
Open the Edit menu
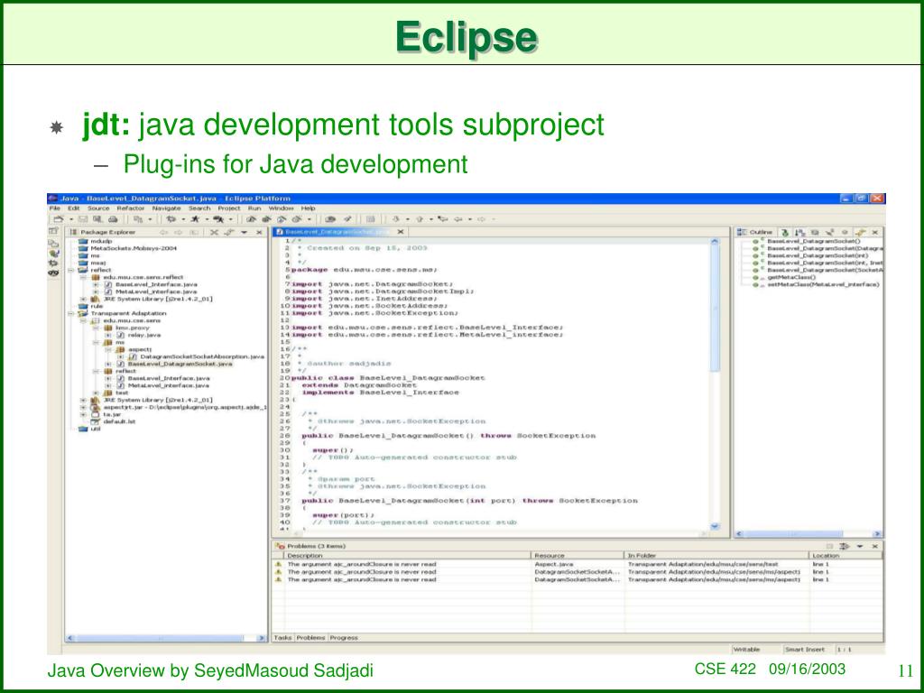(74, 208)
